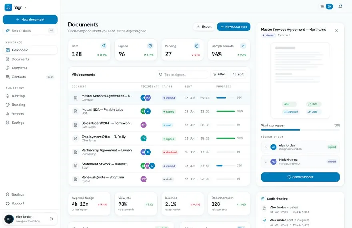Click the Docs this month card
The height and width of the screenshot is (228, 352).
(x=229, y=204)
